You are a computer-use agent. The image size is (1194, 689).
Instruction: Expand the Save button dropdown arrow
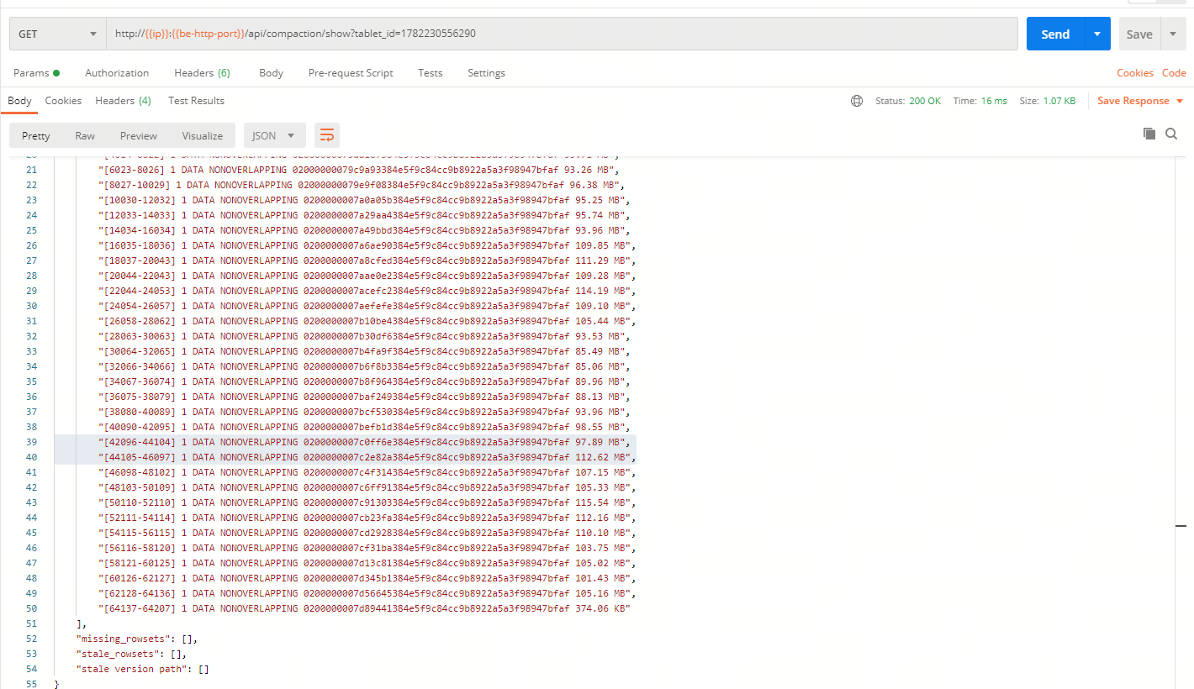(1173, 34)
